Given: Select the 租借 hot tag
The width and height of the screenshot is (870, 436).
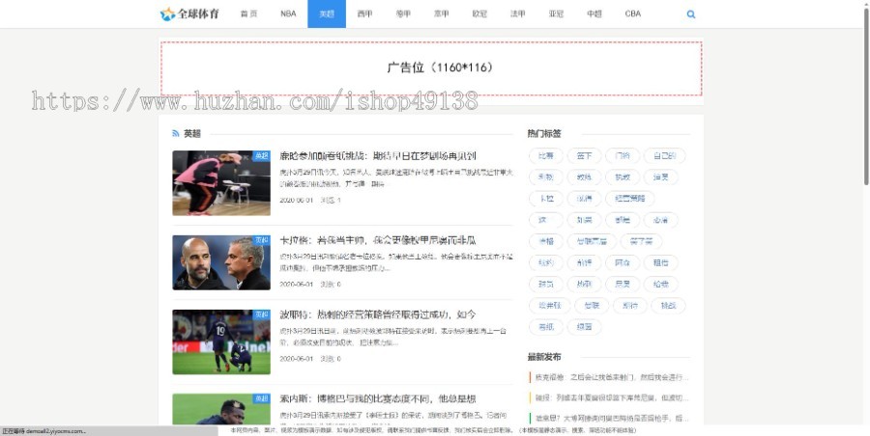Looking at the screenshot, I should tap(661, 262).
